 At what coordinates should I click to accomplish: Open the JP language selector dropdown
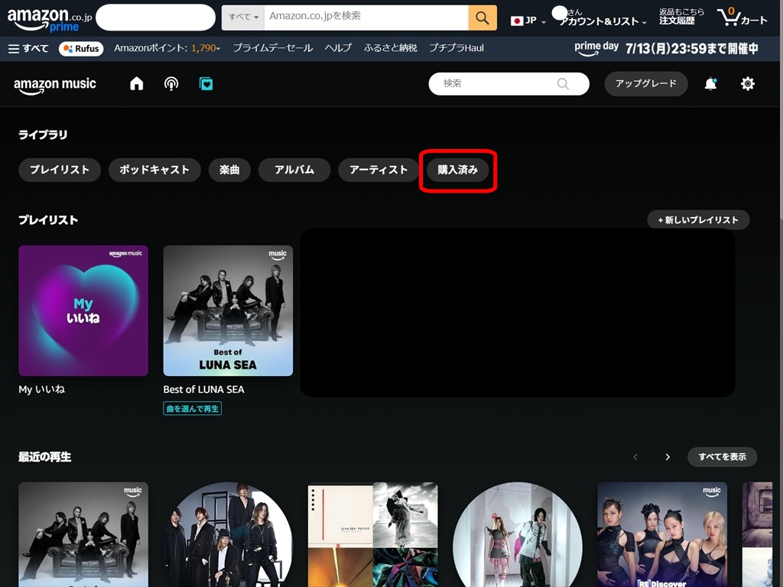pyautogui.click(x=528, y=21)
